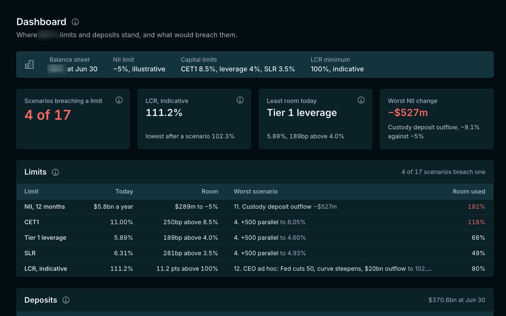Click the building icon in balance sheet bar
This screenshot has width=506, height=316.
pyautogui.click(x=29, y=65)
